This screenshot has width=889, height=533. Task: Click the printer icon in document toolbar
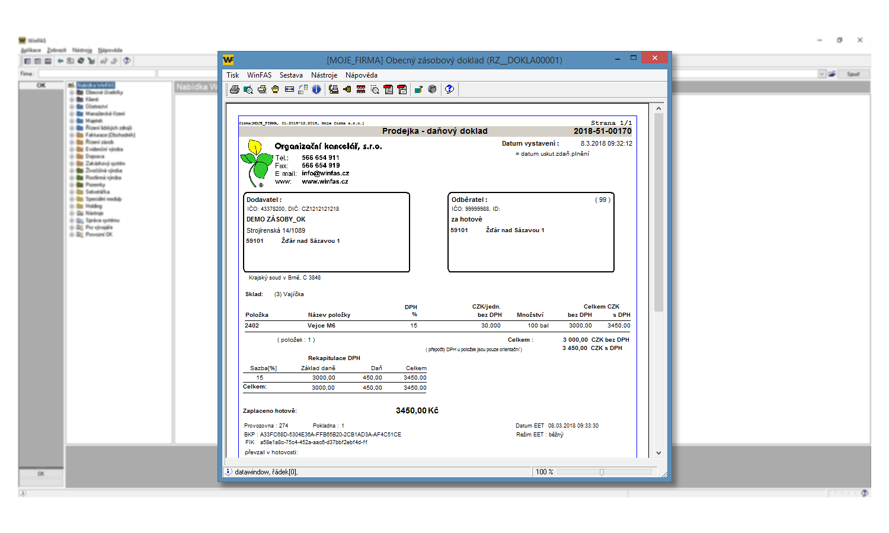coord(235,89)
